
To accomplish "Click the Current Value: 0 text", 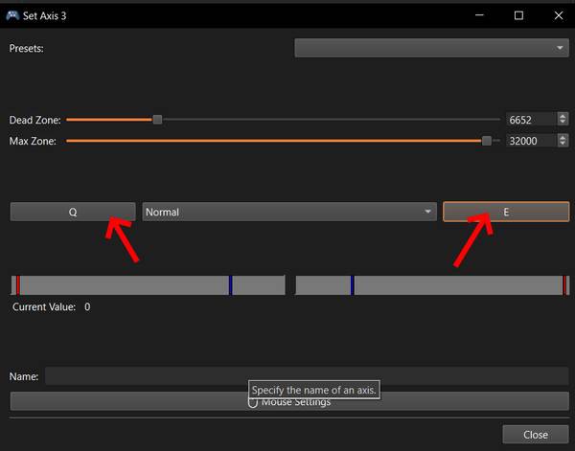I will [x=52, y=306].
